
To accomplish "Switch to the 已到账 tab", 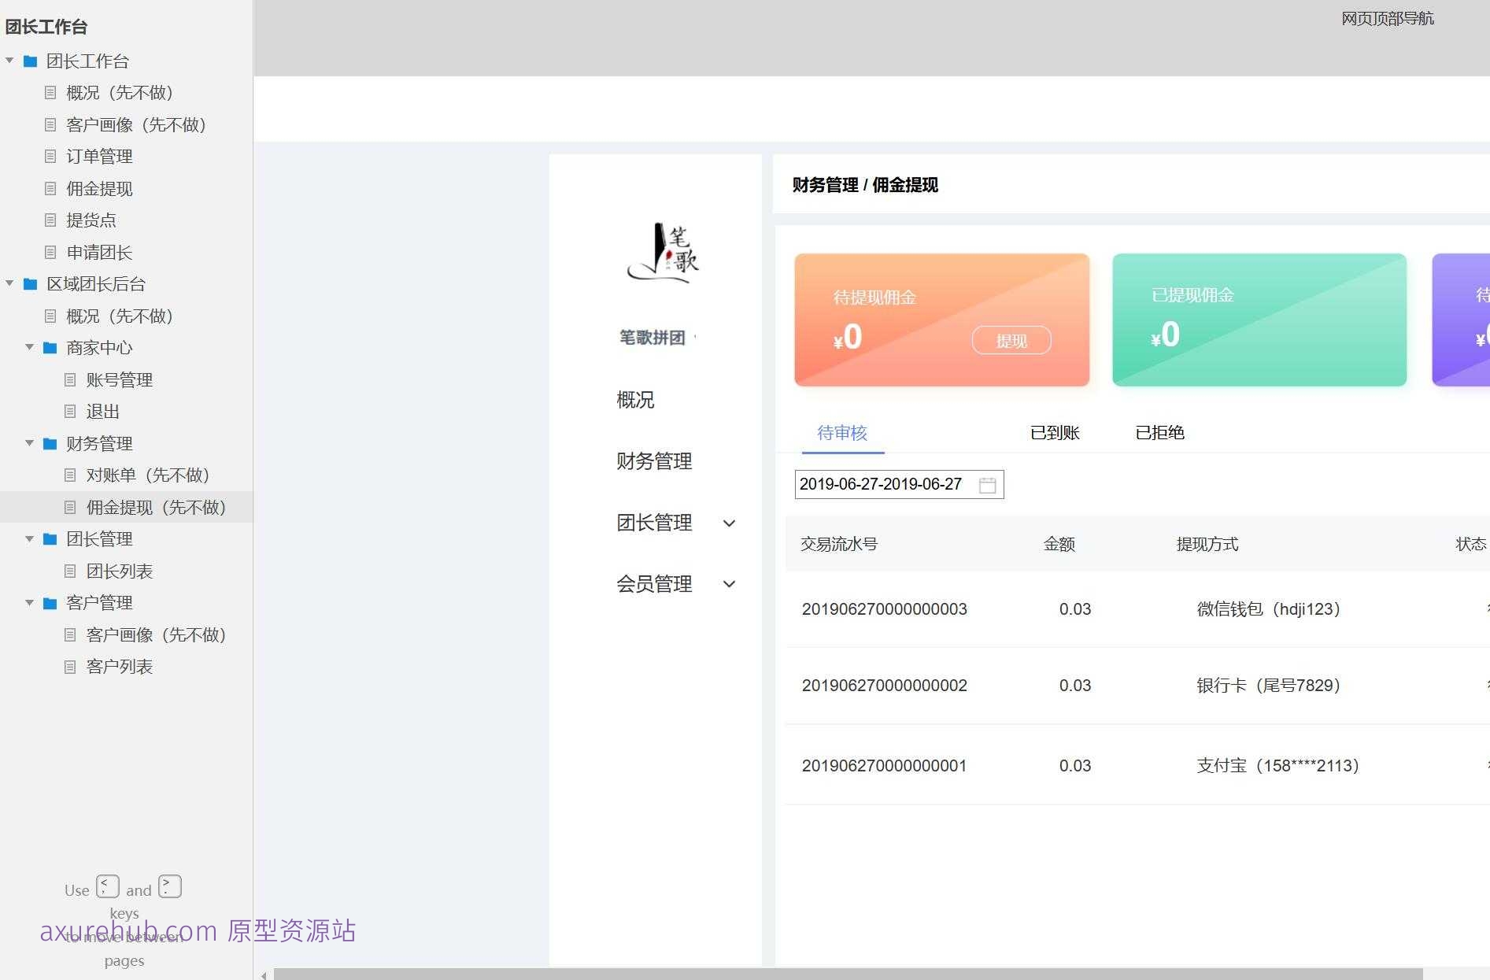I will click(x=1055, y=433).
